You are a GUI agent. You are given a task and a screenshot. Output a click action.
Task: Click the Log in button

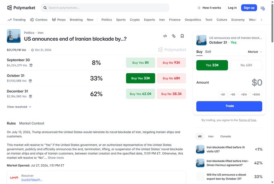232,8
